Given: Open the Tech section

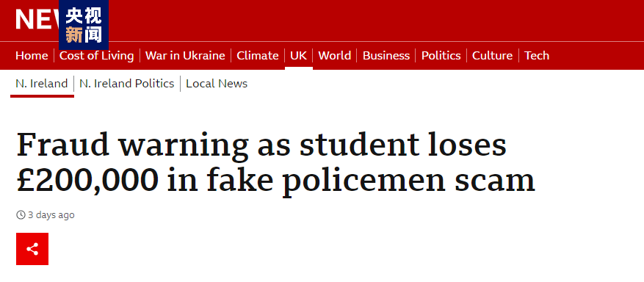Looking at the screenshot, I should (537, 55).
